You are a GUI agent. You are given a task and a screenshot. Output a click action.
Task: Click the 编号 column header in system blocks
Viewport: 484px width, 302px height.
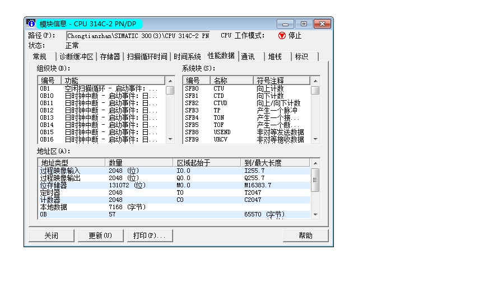click(197, 81)
